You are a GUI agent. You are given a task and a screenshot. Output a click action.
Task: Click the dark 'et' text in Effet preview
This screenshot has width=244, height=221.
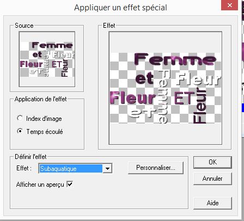coord(144,78)
